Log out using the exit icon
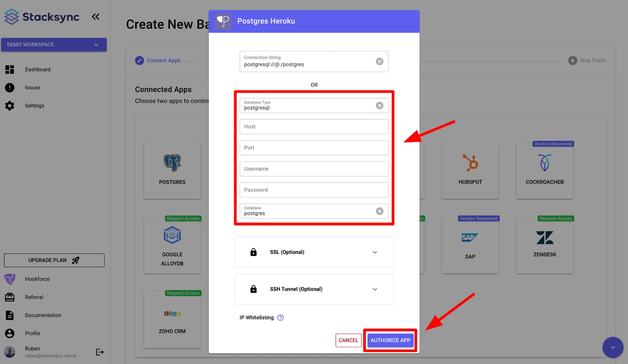Viewport: 628px width, 364px height. 100,352
